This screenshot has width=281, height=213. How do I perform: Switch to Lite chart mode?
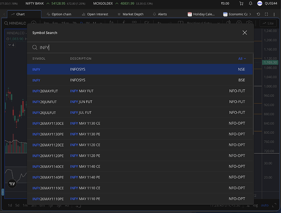[268, 23]
